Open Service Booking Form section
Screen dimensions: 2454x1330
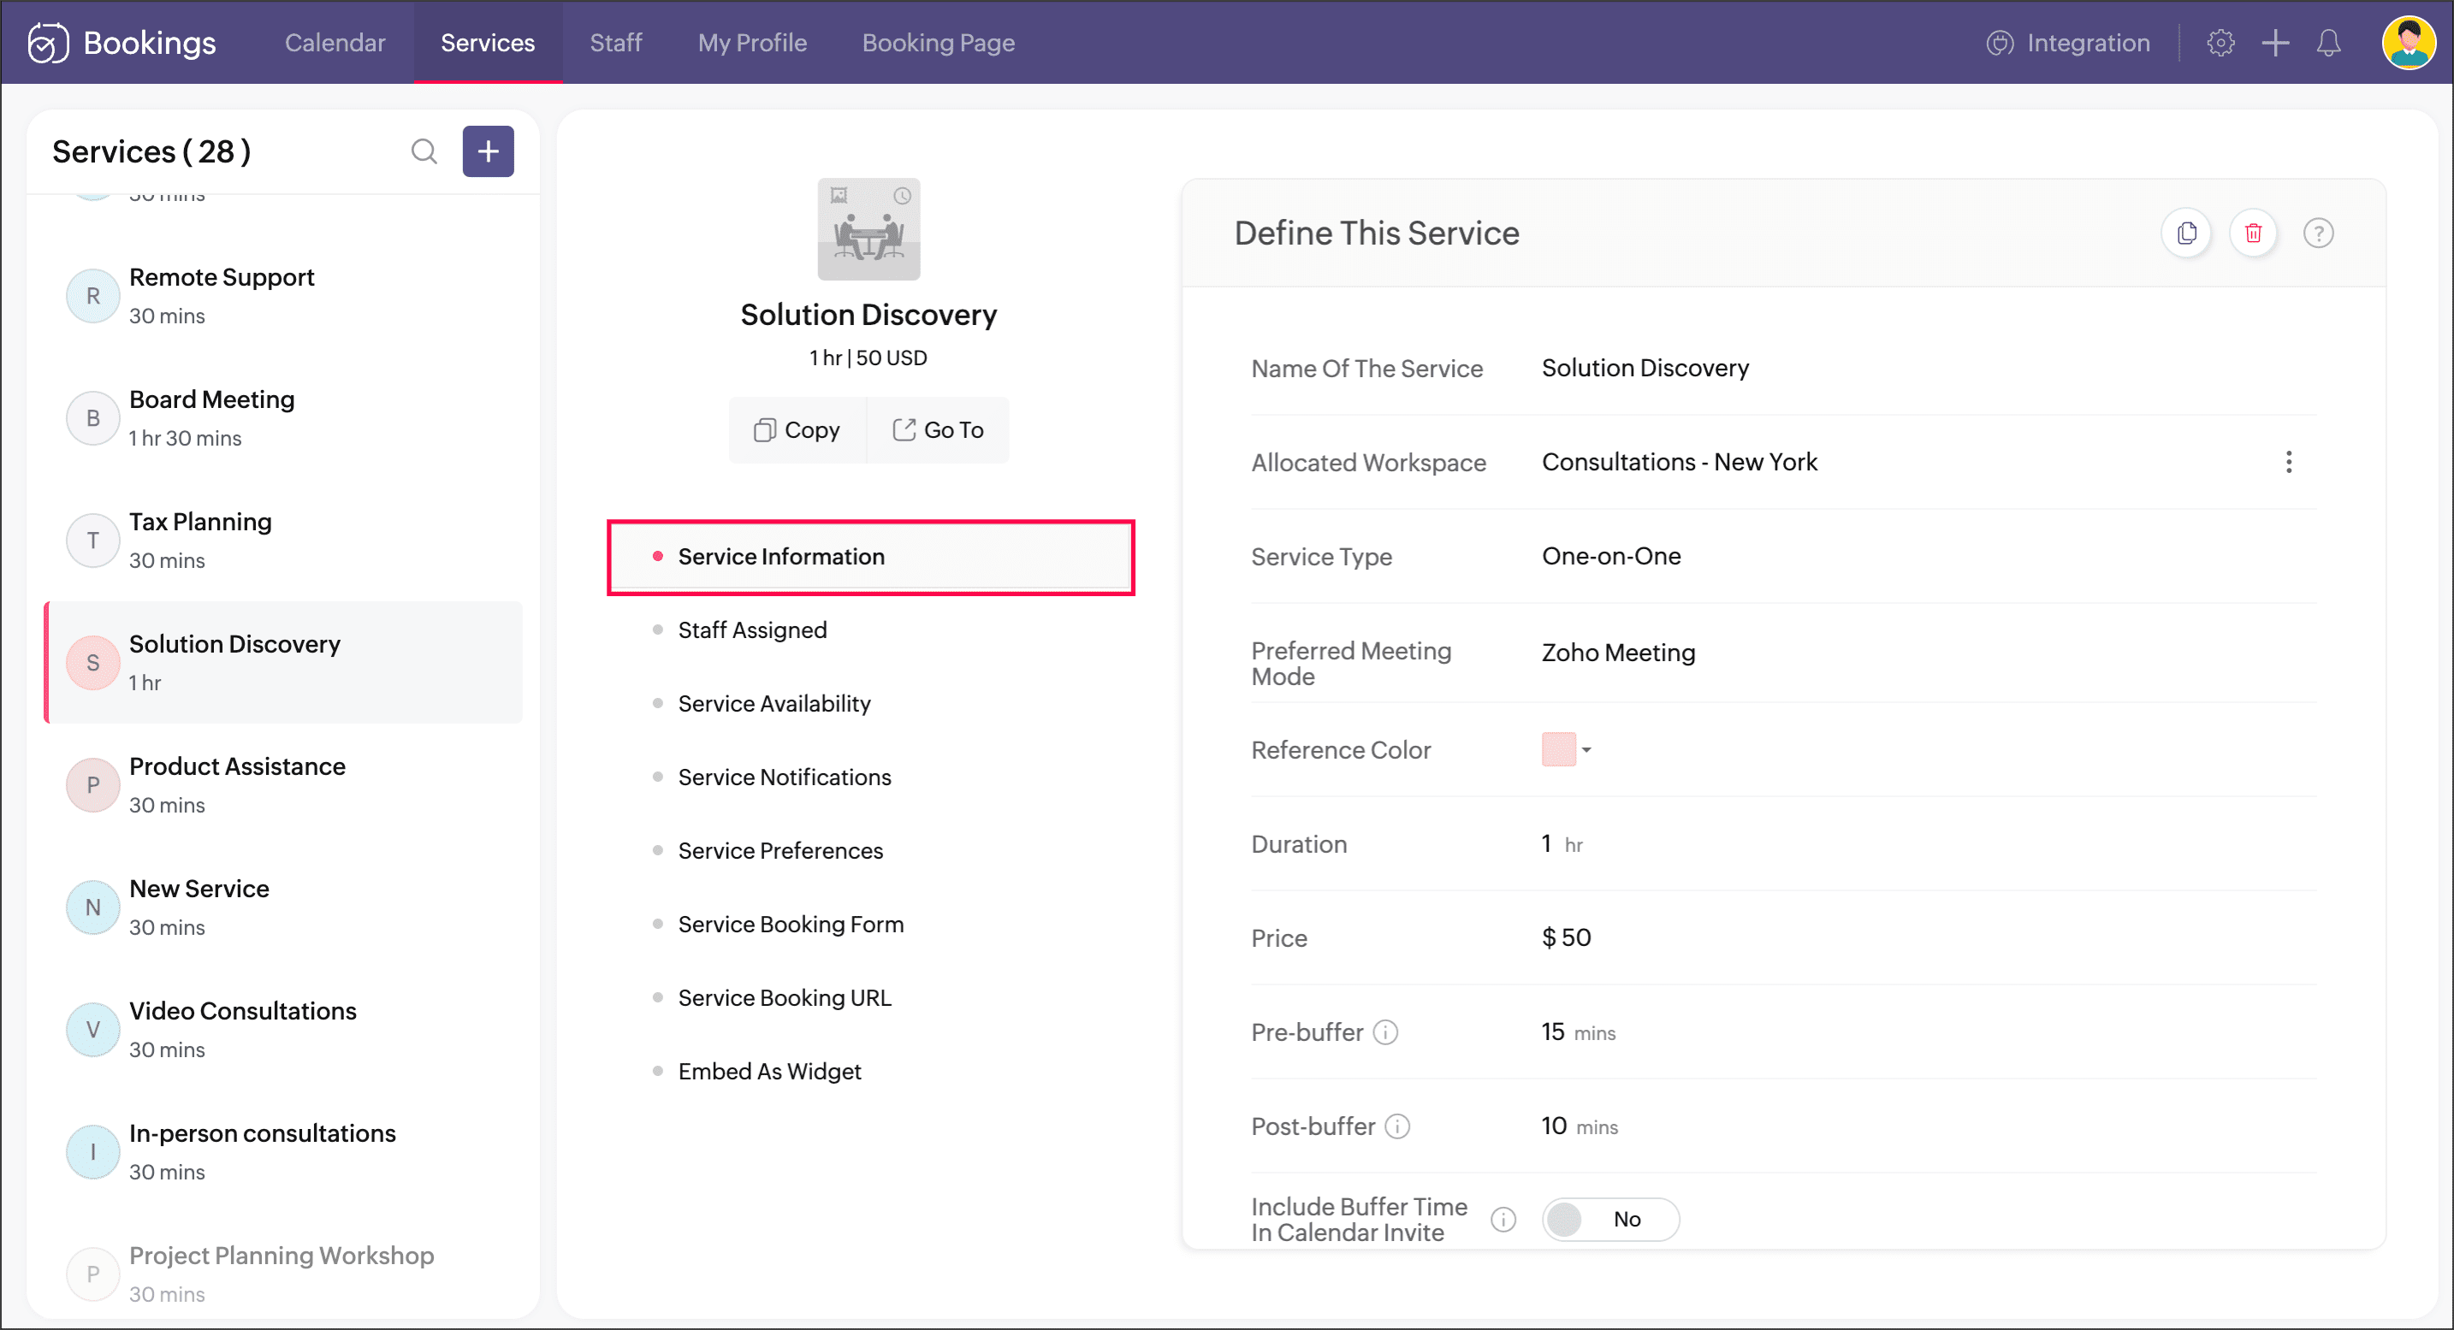tap(790, 925)
